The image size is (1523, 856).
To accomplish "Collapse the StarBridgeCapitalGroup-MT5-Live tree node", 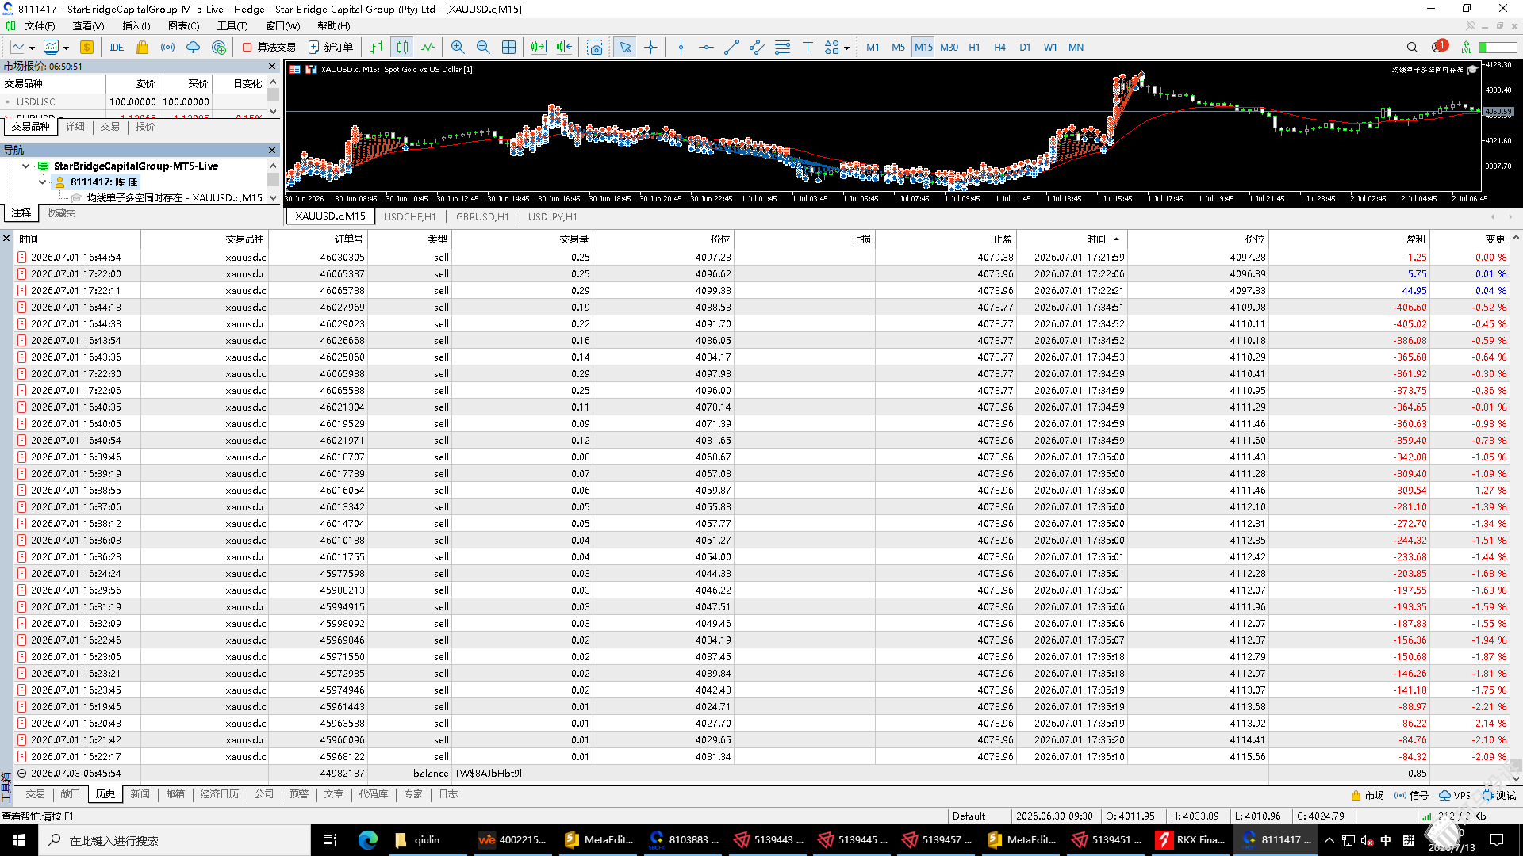I will [x=26, y=166].
